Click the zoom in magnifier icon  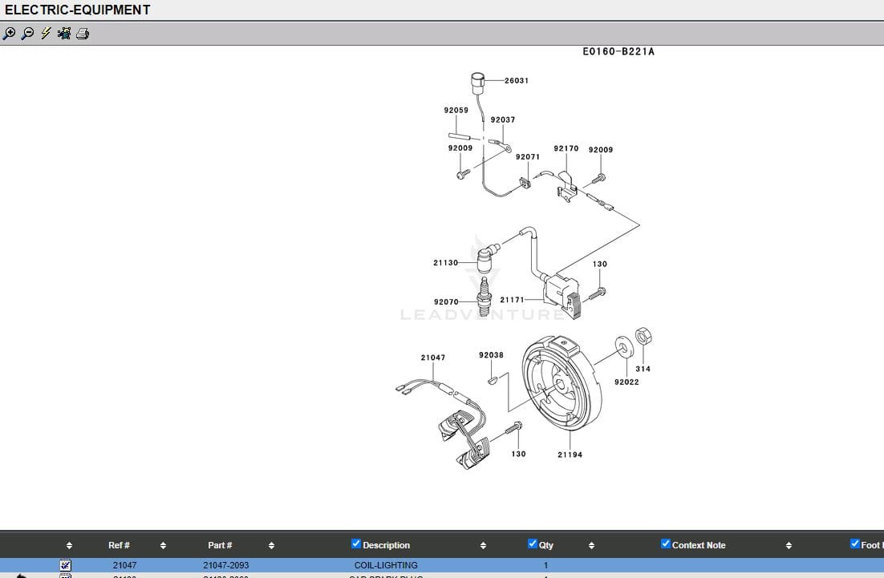pyautogui.click(x=10, y=34)
